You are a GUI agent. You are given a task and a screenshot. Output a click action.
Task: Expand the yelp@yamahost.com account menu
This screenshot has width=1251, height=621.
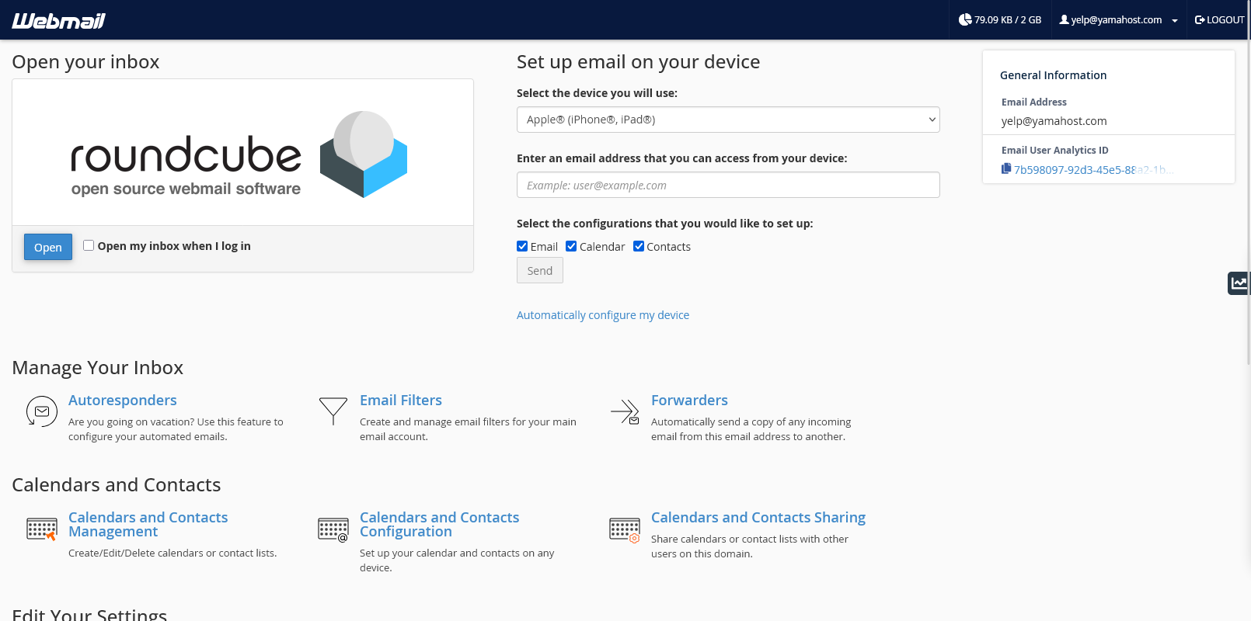pos(1119,19)
